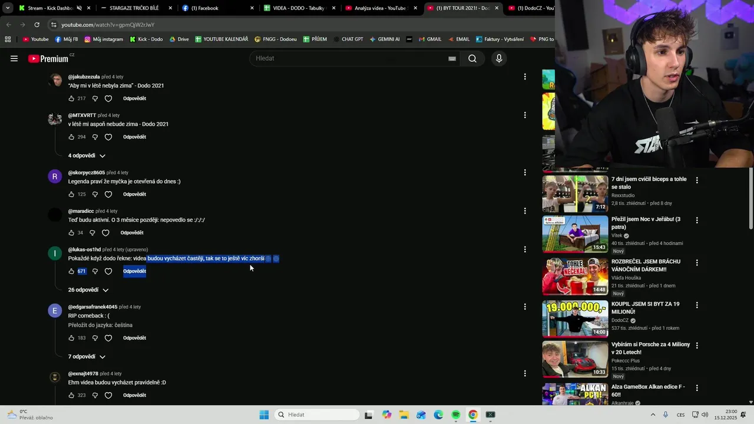Open Spotify from the taskbar
Image resolution: width=754 pixels, height=424 pixels.
[x=455, y=415]
